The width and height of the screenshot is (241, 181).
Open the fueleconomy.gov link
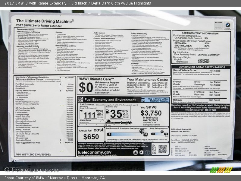94,152
